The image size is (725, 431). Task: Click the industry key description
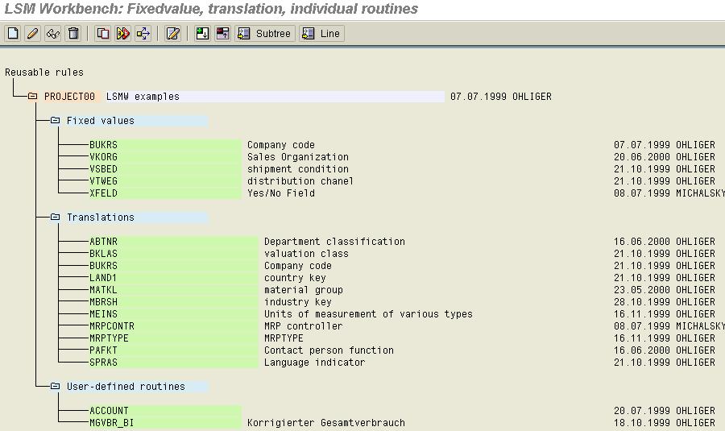pos(298,301)
